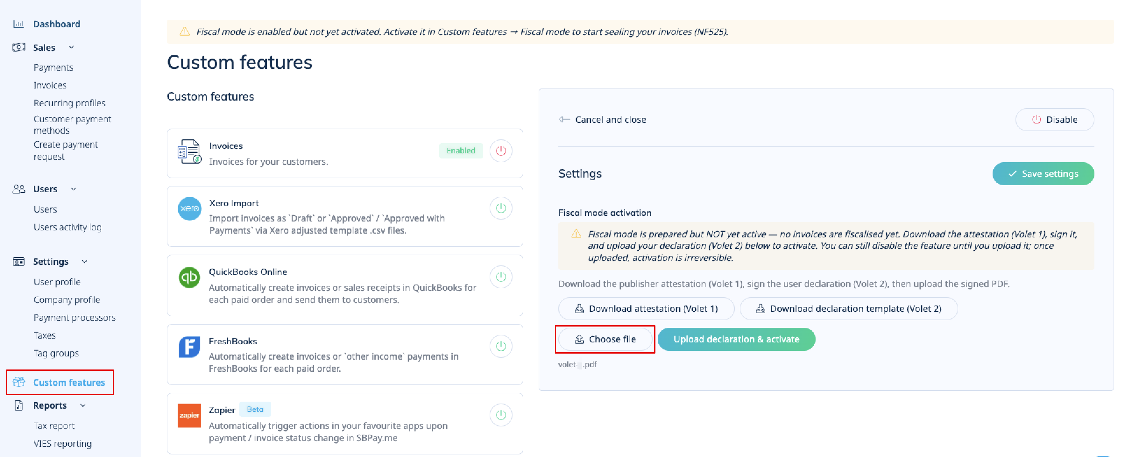The height and width of the screenshot is (457, 1139).
Task: Click the Reports document icon in sidebar
Action: point(18,405)
